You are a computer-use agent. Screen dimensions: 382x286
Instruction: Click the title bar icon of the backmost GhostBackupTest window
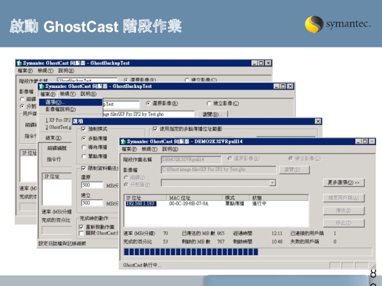coord(19,63)
